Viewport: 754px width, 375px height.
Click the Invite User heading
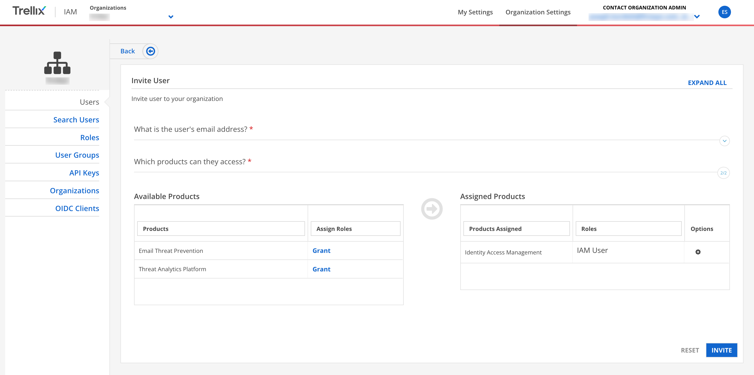click(151, 81)
